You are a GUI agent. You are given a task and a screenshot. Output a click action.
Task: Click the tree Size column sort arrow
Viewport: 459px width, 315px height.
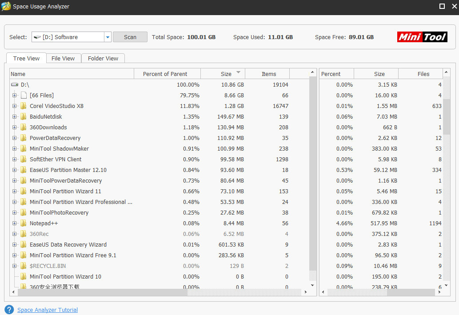click(238, 72)
